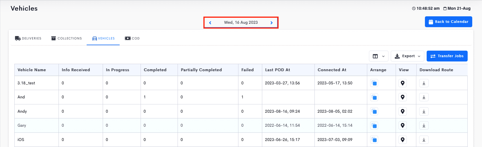Screen dimensions: 482x147
Task: Click Arrange icon for 3.18_test vehicle
Action: (x=374, y=83)
